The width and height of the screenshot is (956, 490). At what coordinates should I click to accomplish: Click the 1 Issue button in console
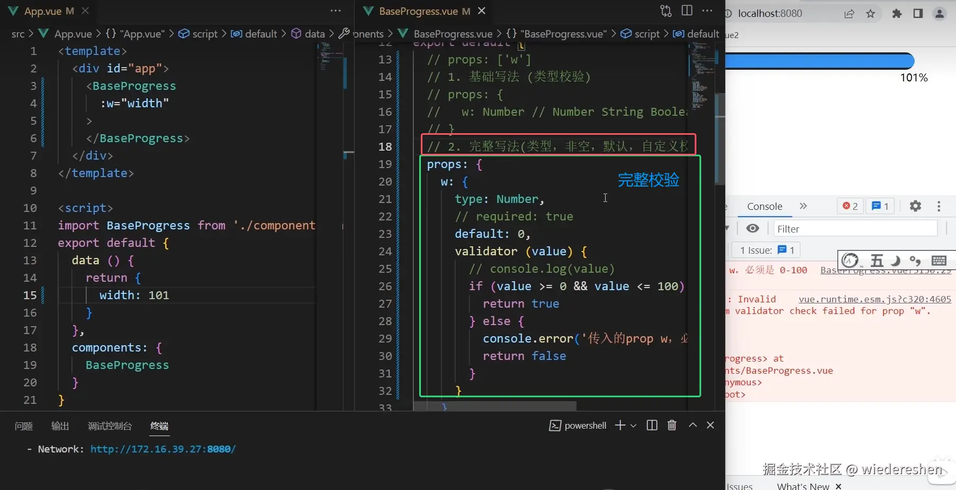click(x=766, y=250)
